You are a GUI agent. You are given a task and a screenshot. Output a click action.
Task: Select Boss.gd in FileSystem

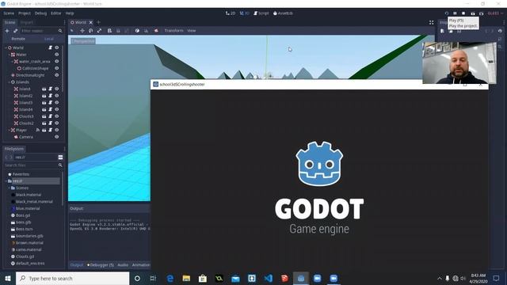click(23, 215)
